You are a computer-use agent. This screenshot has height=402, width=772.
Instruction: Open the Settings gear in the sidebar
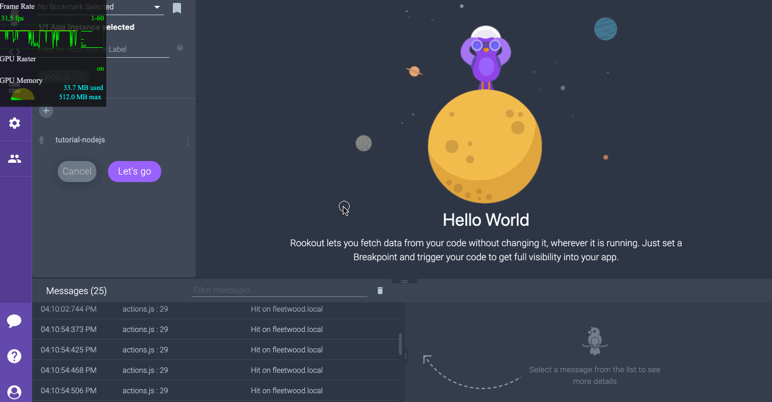click(15, 123)
